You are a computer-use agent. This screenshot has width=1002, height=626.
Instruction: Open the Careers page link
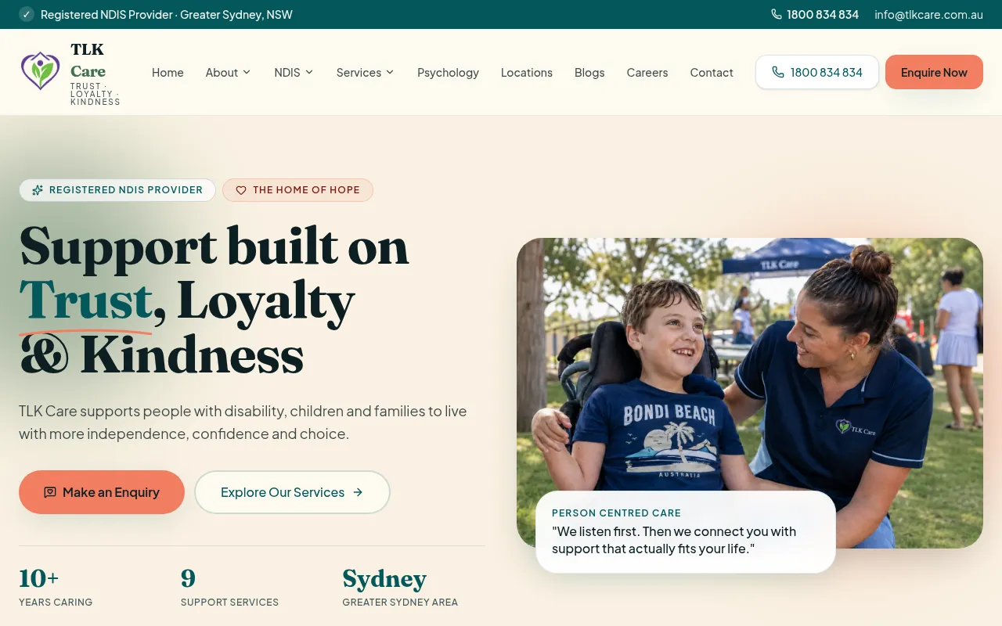647,72
